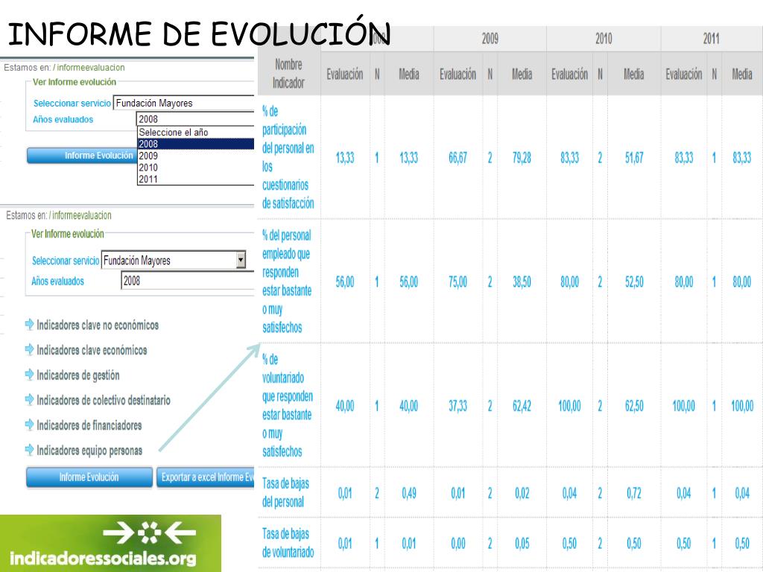The height and width of the screenshot is (572, 763).
Task: Click the 62,50 media value
Action: click(x=634, y=406)
